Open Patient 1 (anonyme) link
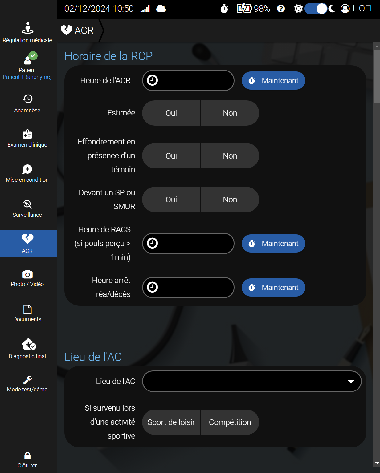380x473 pixels. coord(27,77)
